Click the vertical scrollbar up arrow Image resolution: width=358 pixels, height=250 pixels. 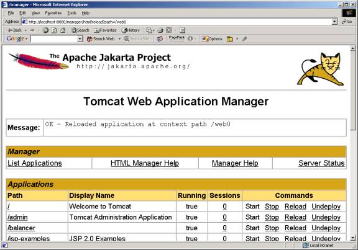[x=353, y=48]
